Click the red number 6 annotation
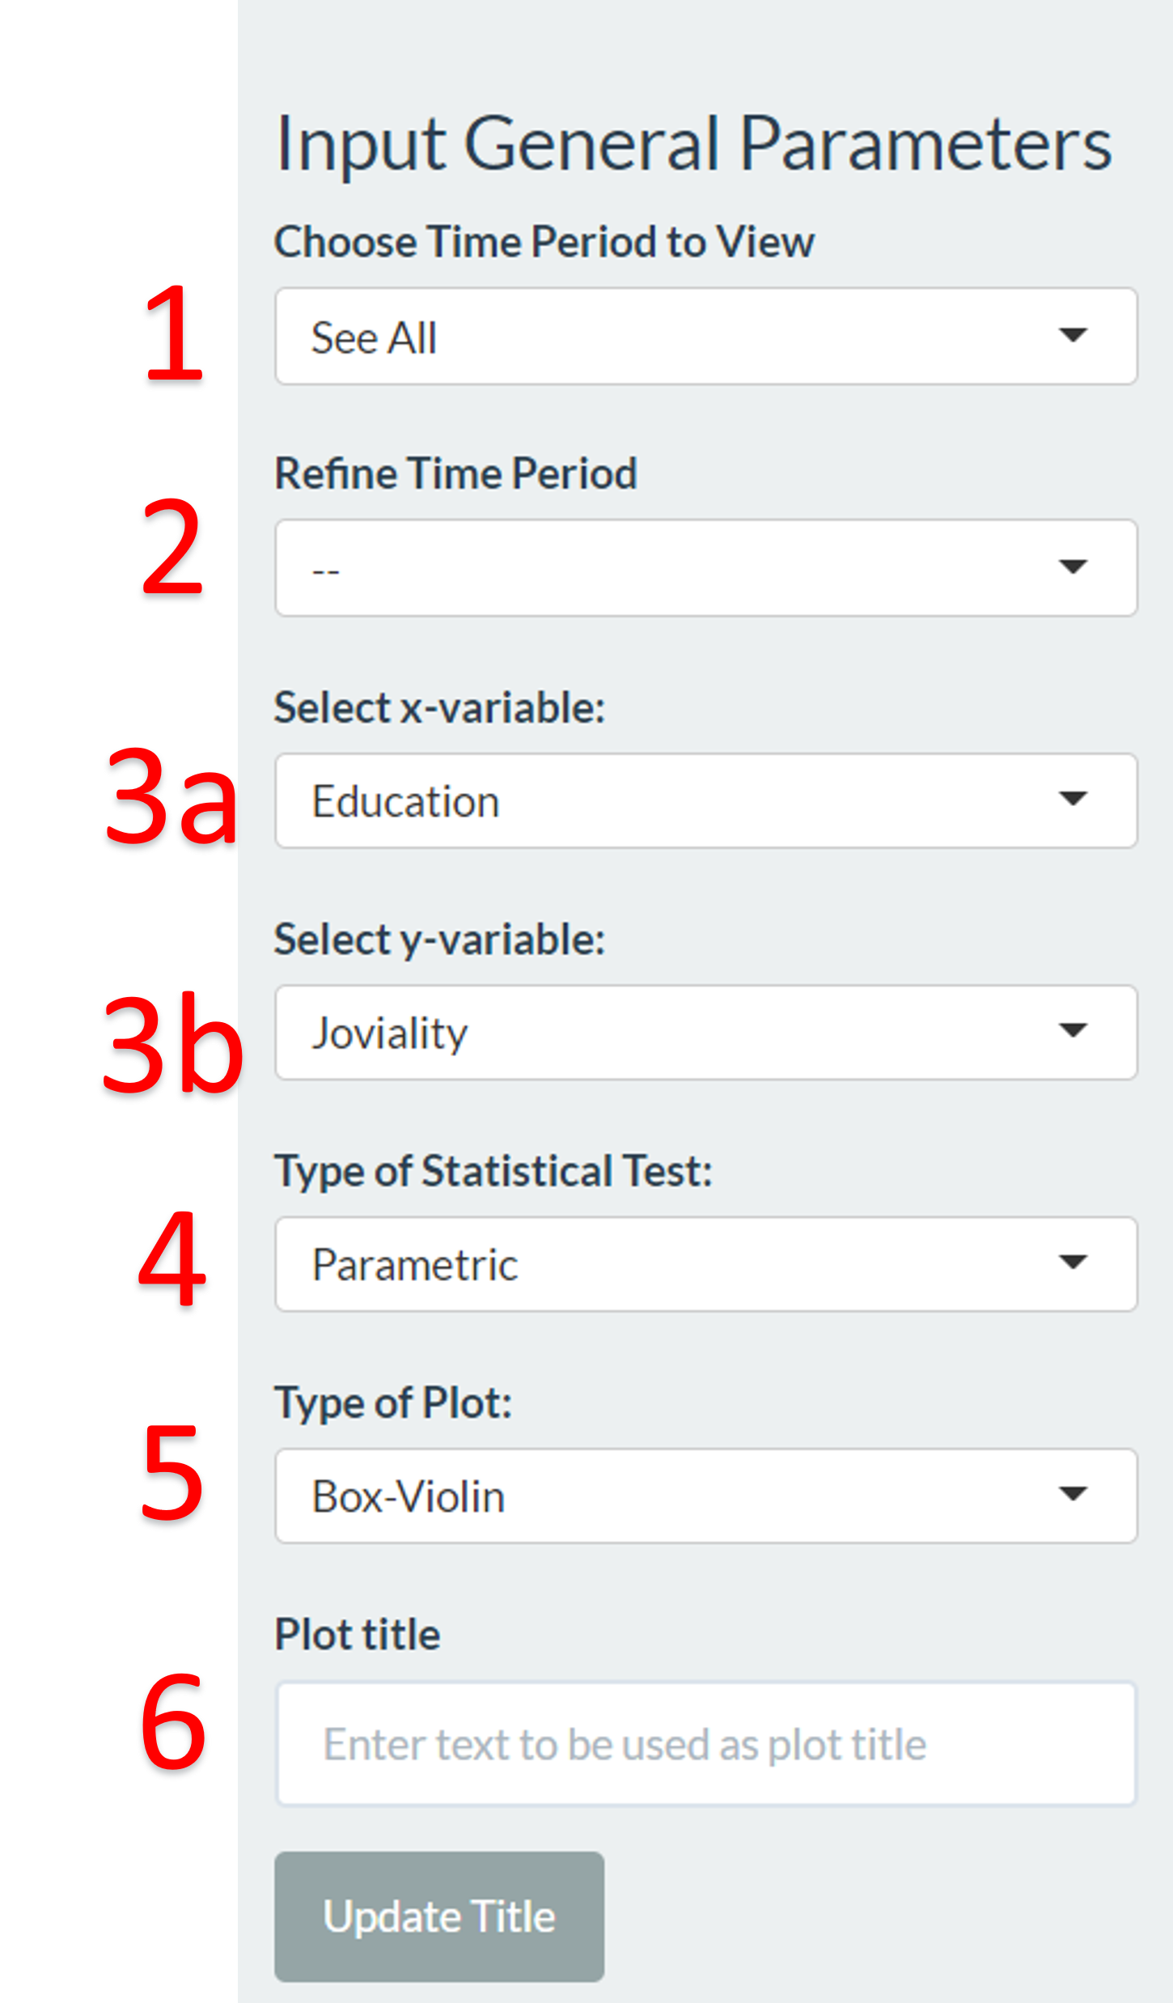 click(173, 1725)
